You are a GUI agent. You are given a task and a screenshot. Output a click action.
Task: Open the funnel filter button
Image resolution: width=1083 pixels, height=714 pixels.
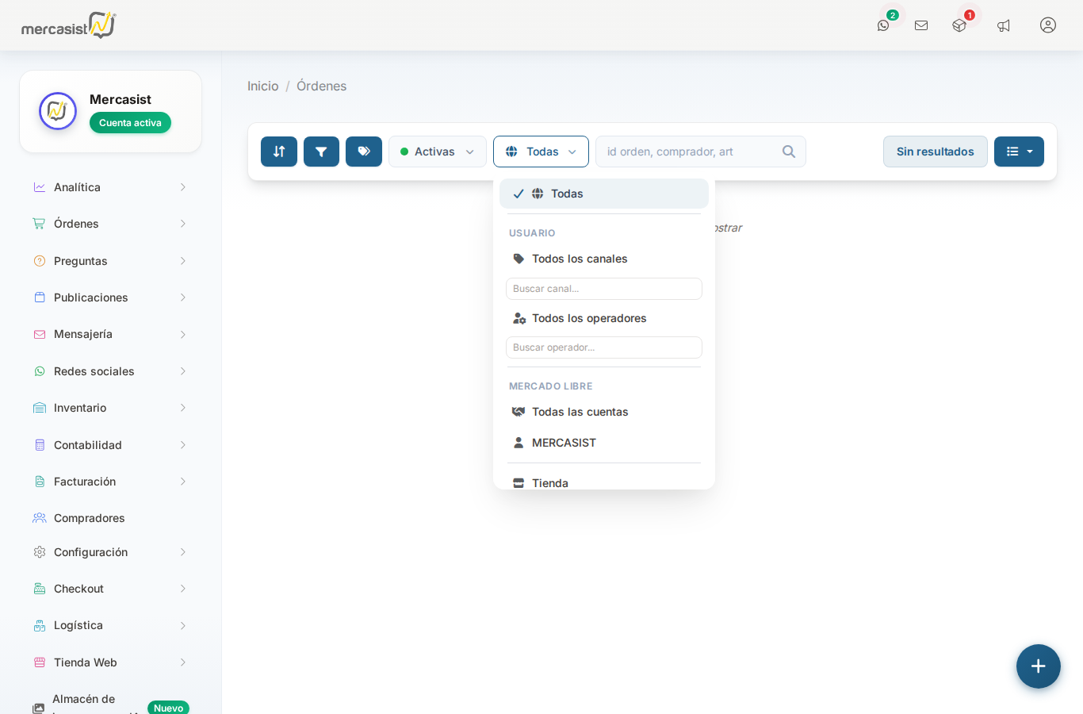click(x=321, y=152)
